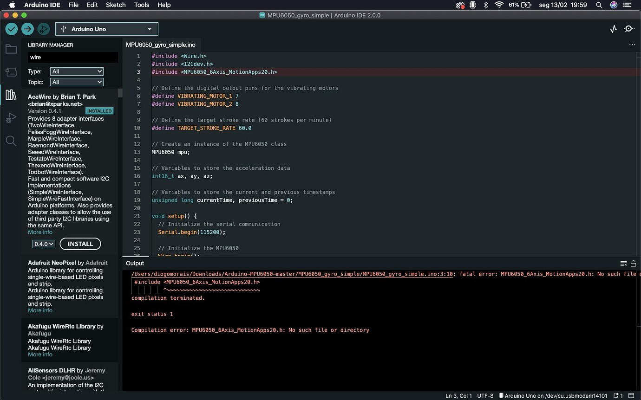Open the Topic filter dropdown
Image resolution: width=641 pixels, height=400 pixels.
77,82
